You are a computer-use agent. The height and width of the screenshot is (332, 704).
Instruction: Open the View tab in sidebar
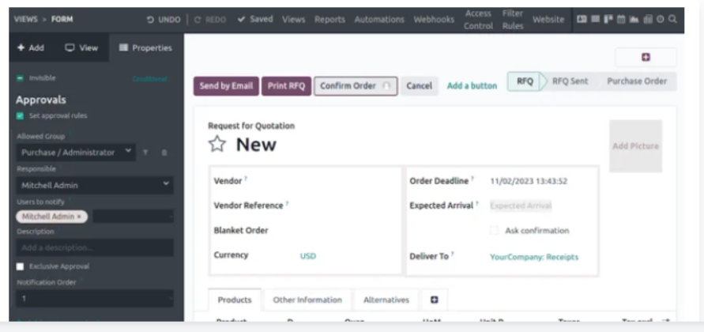coord(81,47)
